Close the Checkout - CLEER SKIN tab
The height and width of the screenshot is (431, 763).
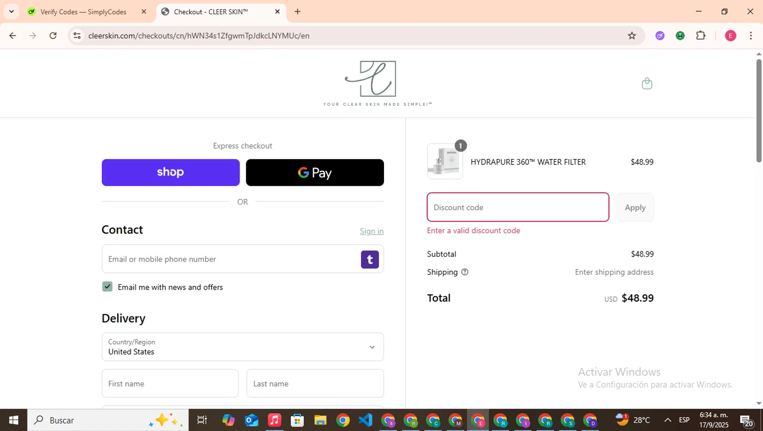point(277,12)
